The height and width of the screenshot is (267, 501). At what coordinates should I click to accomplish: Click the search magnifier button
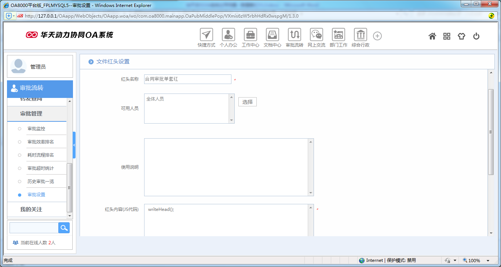(64, 228)
